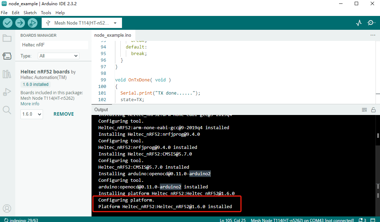Open the Search sidebar icon

click(x=7, y=110)
